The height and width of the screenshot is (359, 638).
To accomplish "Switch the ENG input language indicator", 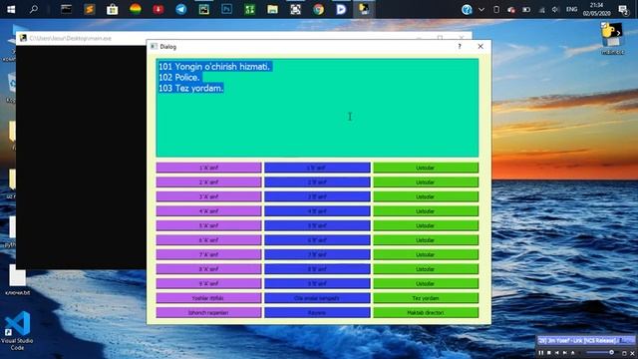I will (x=571, y=9).
